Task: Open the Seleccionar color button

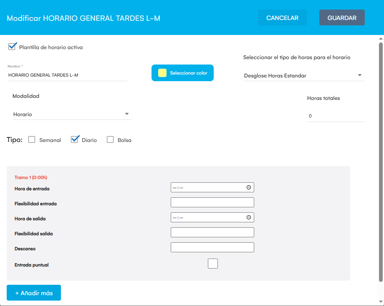Action: [x=182, y=73]
